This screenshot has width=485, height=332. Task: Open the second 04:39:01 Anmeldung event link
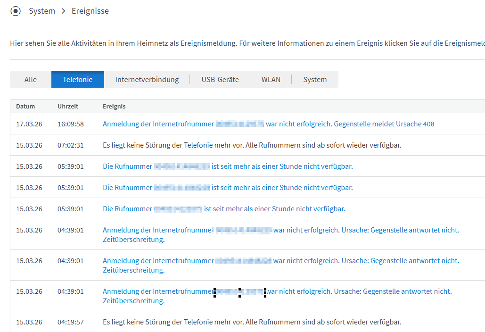[281, 266]
